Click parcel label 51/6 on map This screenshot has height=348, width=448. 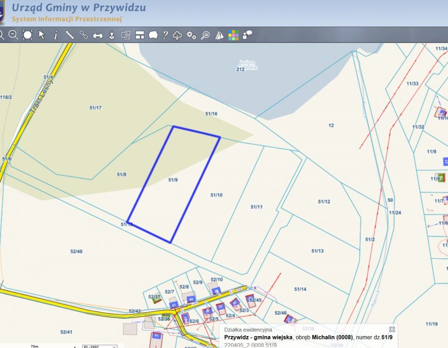coord(7,159)
